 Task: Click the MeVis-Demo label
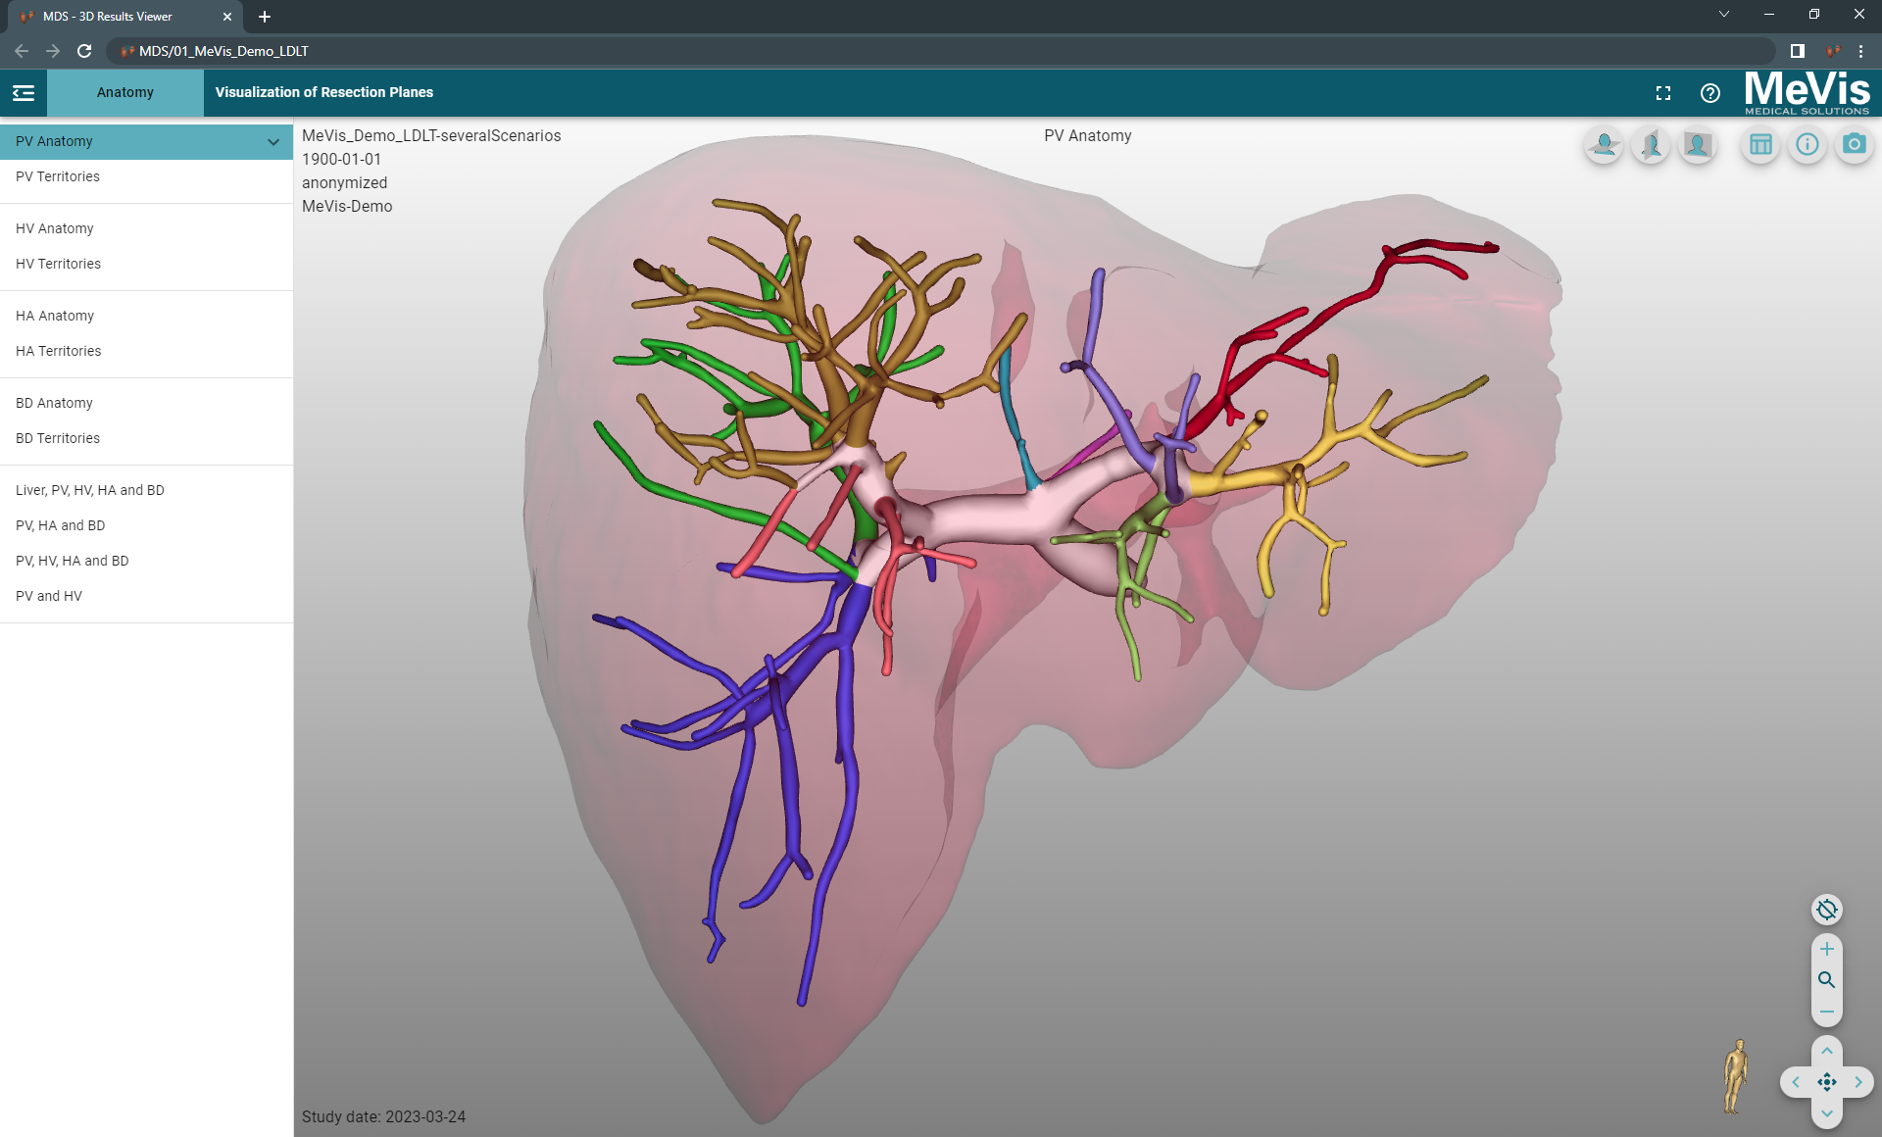347,207
